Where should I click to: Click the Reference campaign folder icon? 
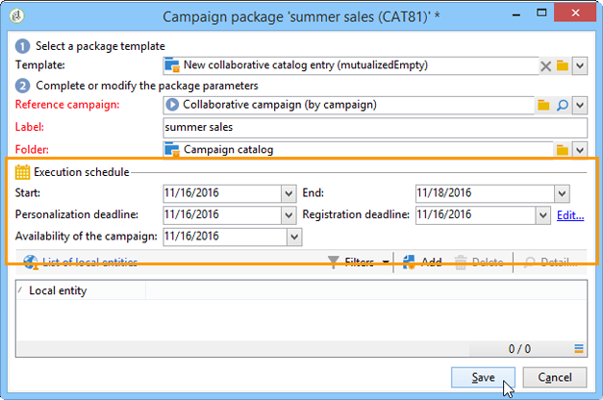[544, 105]
